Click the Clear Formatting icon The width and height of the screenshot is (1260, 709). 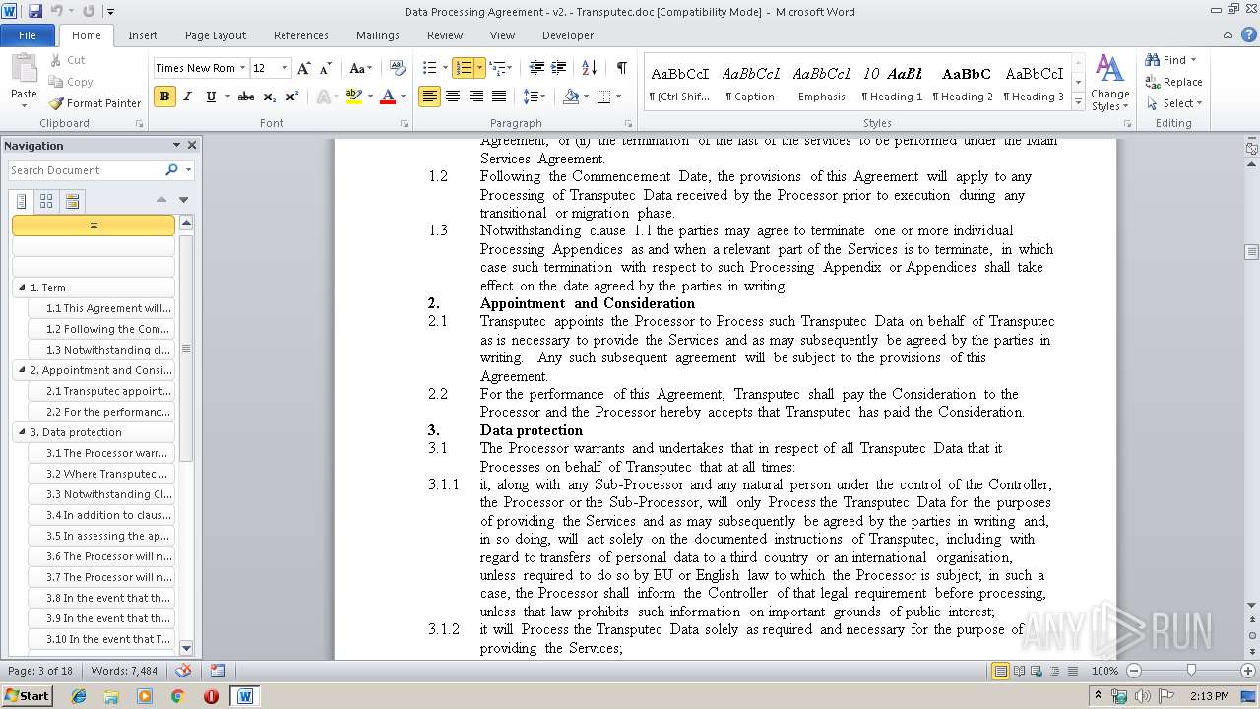click(398, 68)
